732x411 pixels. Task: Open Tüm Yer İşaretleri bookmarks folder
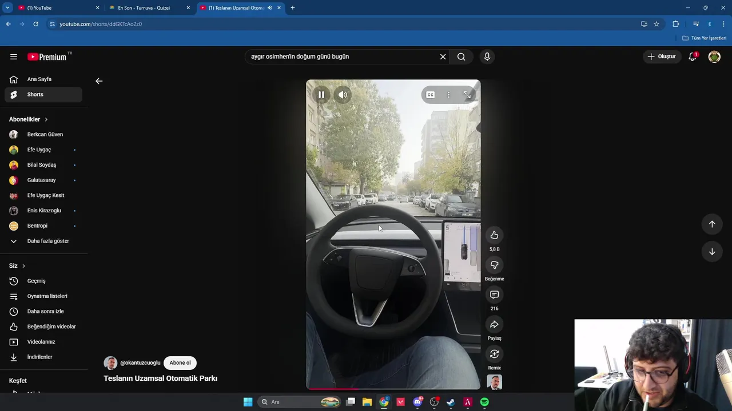tap(705, 38)
